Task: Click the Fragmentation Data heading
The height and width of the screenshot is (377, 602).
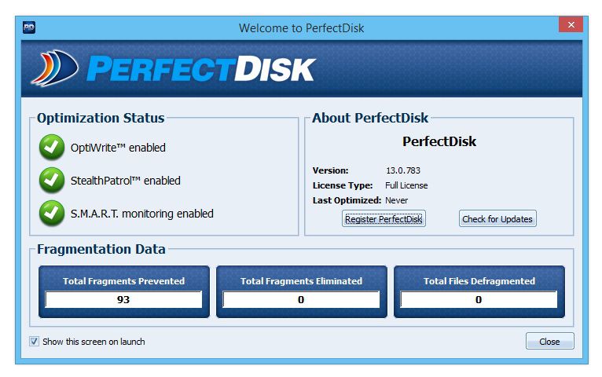Action: pos(101,249)
